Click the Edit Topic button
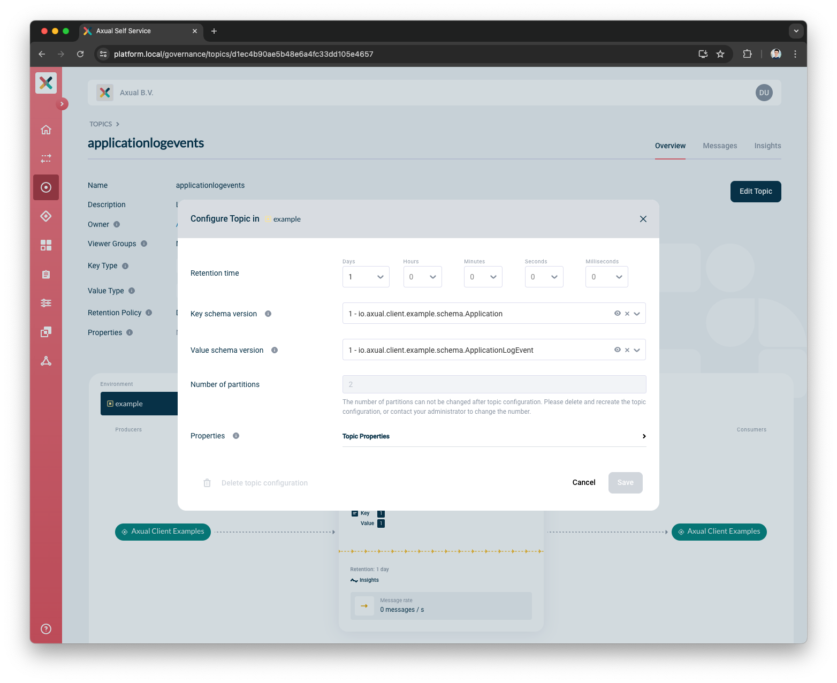837x683 pixels. click(x=756, y=191)
